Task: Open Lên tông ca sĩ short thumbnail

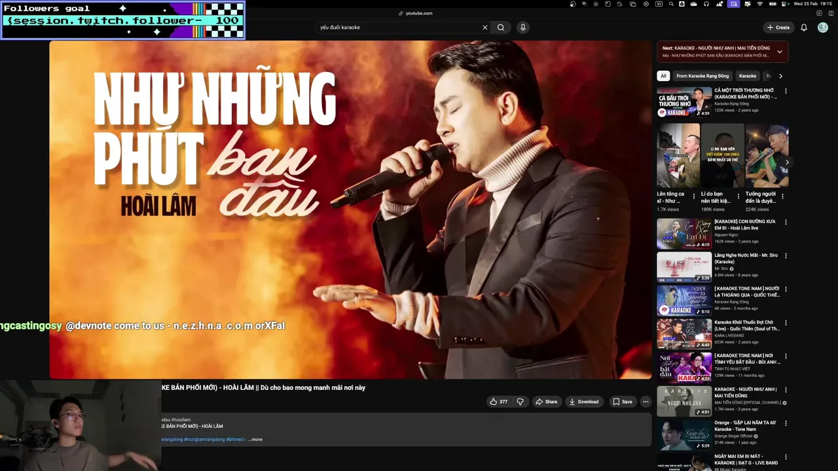Action: coord(678,156)
